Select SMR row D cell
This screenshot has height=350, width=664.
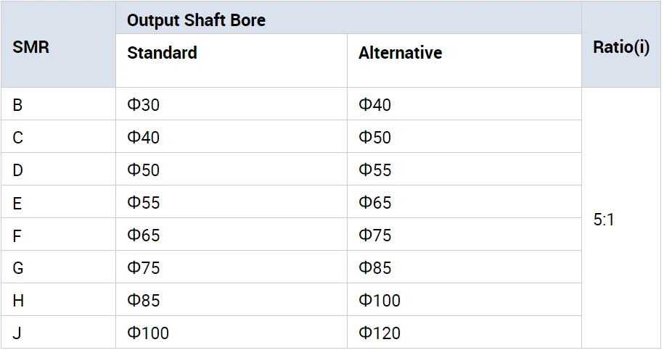pos(58,169)
